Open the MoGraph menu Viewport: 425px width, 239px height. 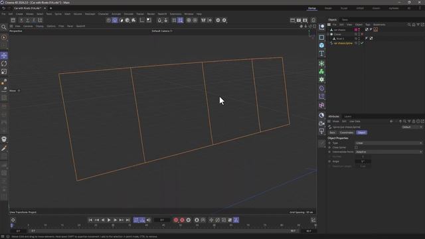[x=90, y=14]
